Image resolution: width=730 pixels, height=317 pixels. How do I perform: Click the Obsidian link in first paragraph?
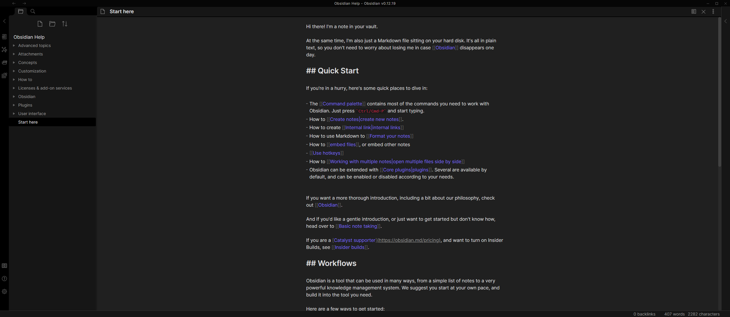point(445,48)
